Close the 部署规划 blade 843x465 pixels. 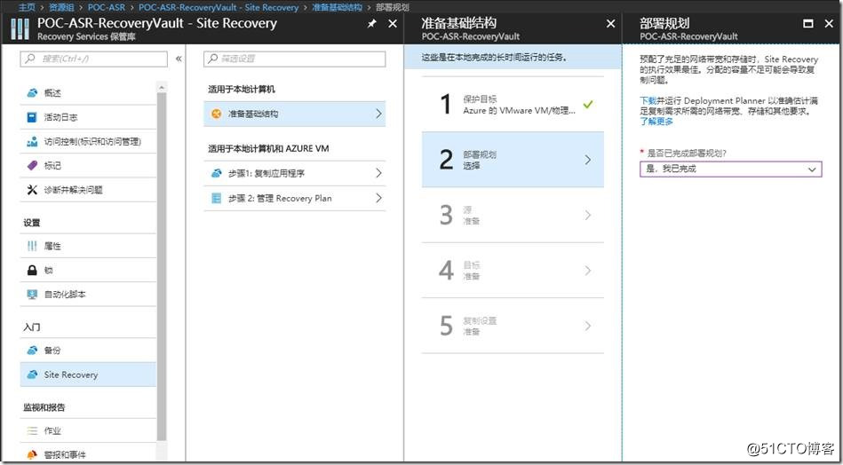[x=829, y=24]
